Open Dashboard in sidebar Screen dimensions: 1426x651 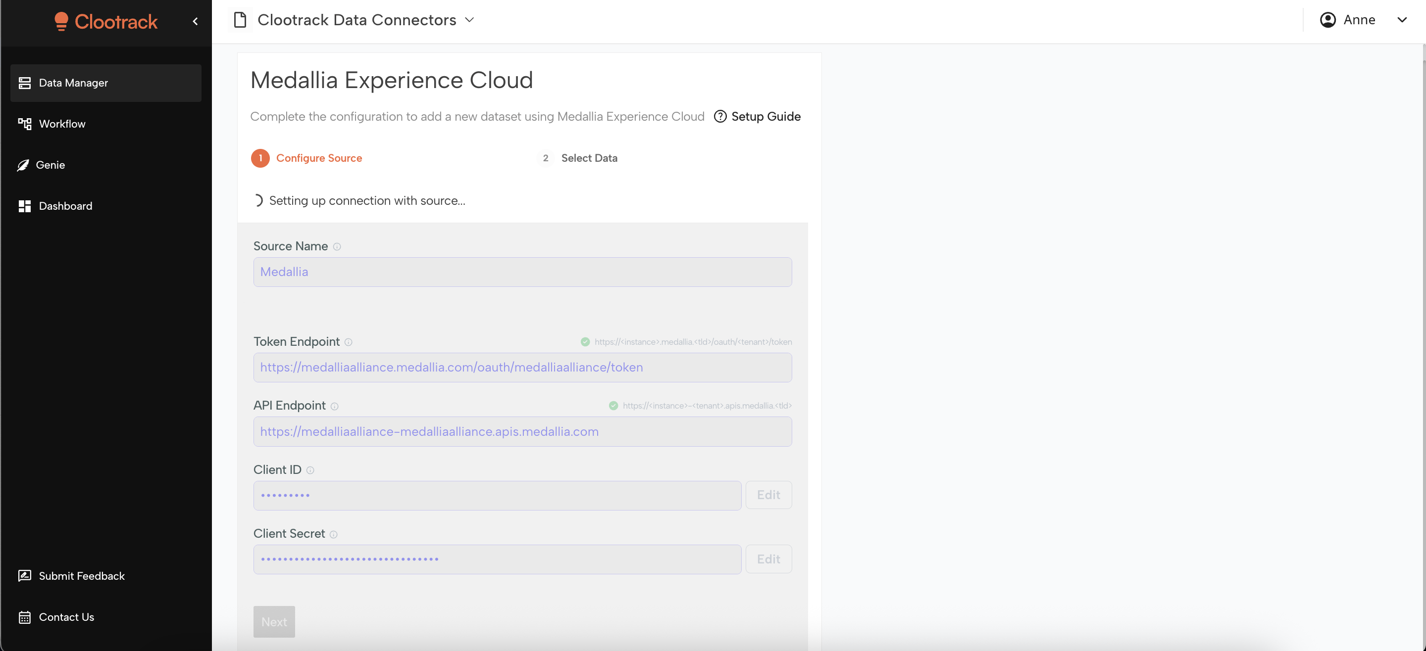106,206
